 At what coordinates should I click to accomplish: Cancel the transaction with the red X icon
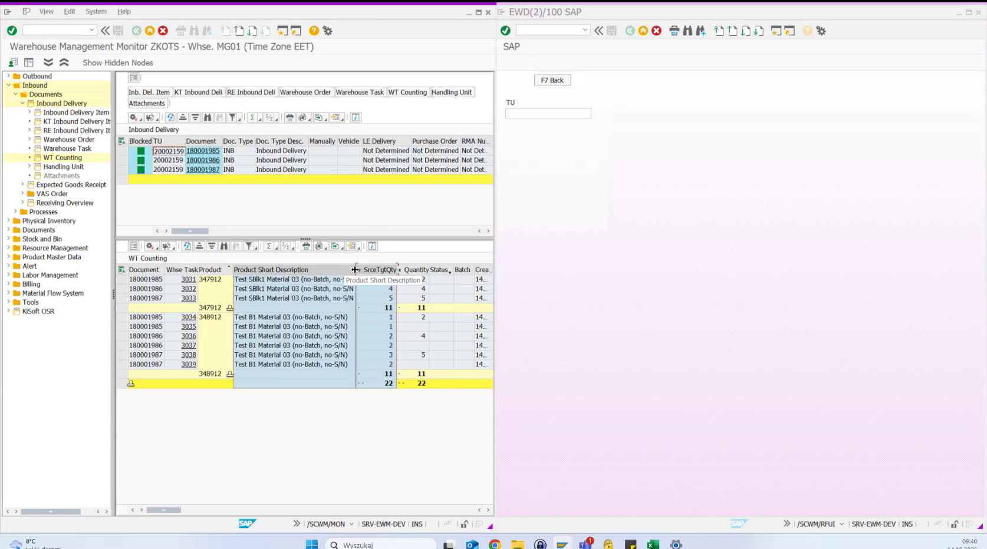tap(163, 31)
